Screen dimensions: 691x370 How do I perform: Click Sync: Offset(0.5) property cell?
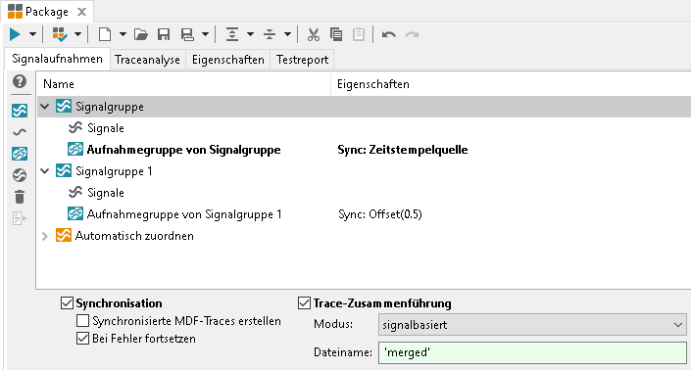[x=380, y=214]
